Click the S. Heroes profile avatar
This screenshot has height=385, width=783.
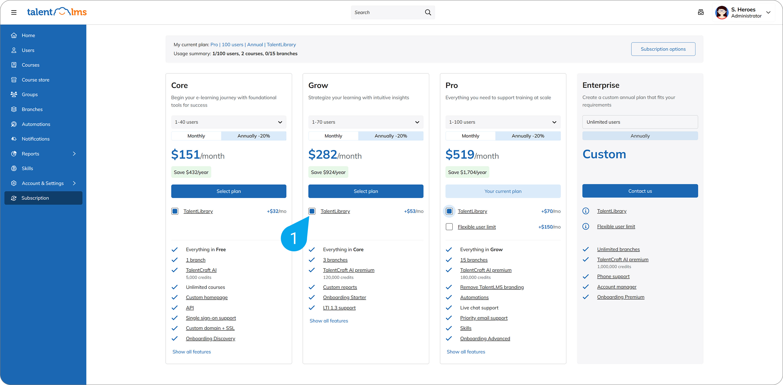point(721,13)
